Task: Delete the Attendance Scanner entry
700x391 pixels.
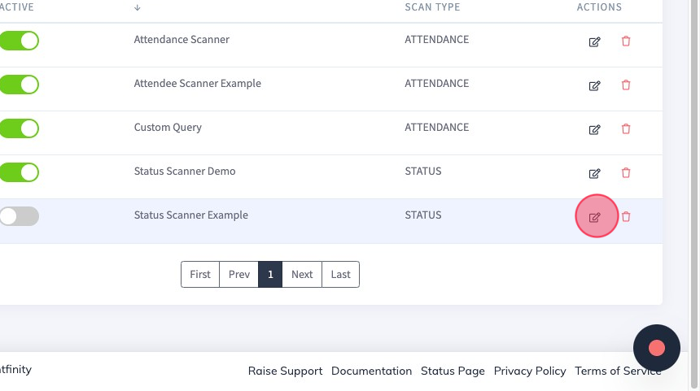Action: 626,41
